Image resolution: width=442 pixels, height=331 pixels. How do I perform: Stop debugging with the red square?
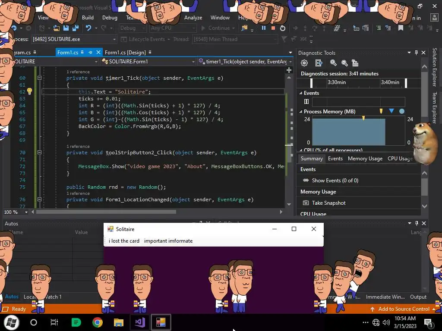[273, 28]
